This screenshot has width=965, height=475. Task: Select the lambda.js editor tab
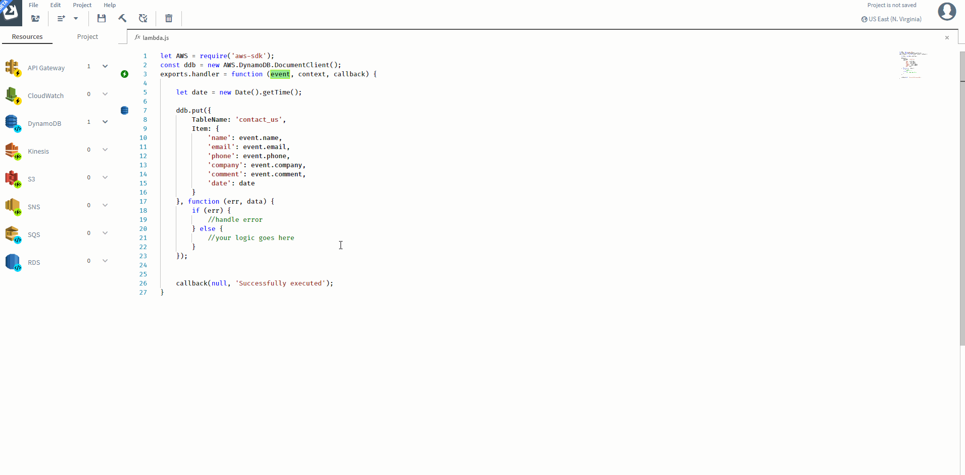point(155,38)
